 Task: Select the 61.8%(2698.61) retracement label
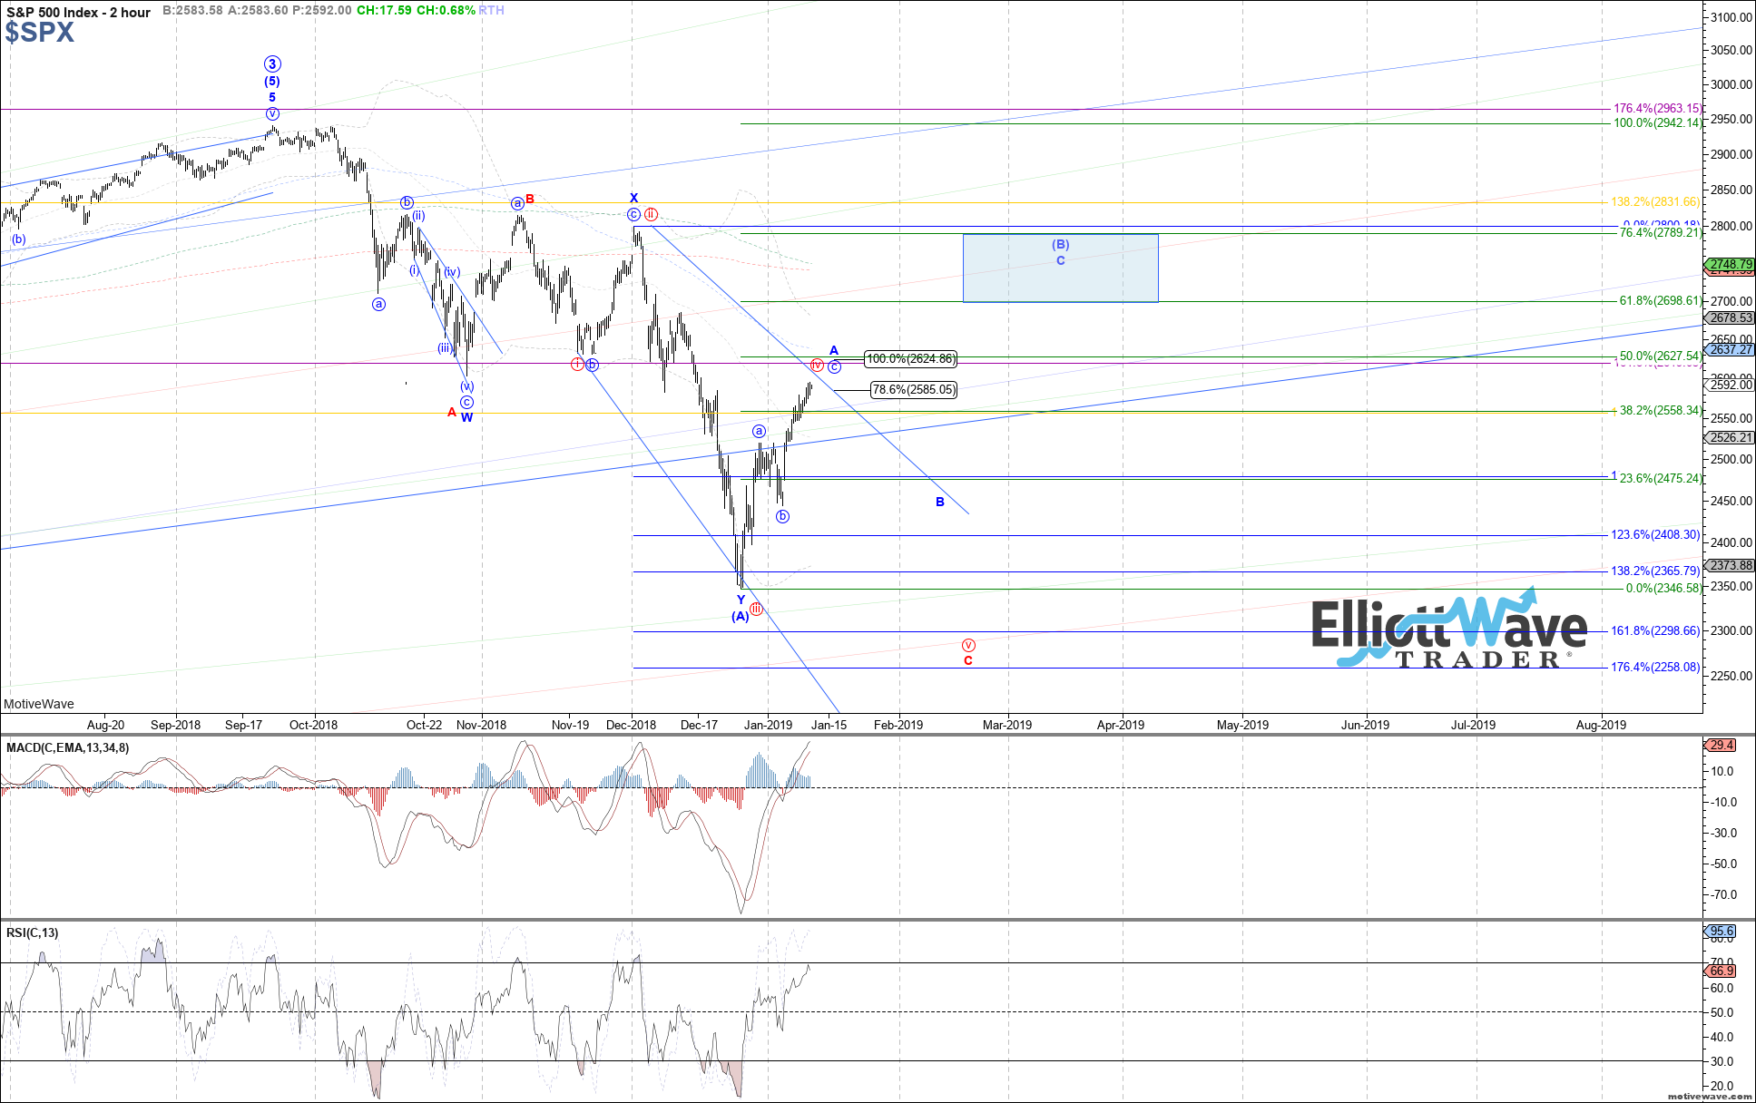pos(1660,301)
